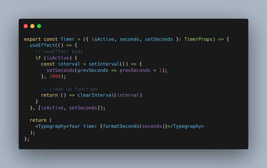Click the setSeconds prop in destructuring
This screenshot has height=168, width=267.
[x=159, y=39]
